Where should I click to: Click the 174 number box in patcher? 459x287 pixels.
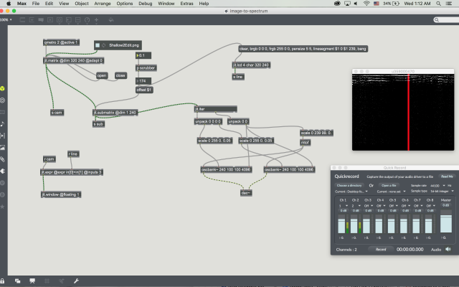pyautogui.click(x=143, y=81)
